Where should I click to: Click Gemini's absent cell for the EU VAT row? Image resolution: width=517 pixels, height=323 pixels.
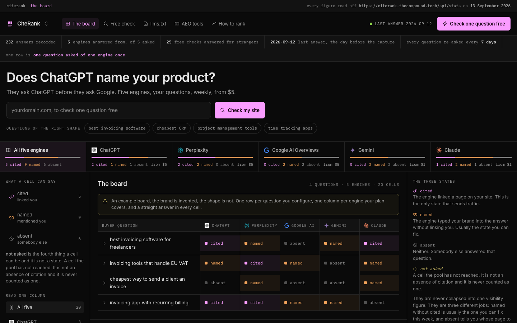click(340, 263)
